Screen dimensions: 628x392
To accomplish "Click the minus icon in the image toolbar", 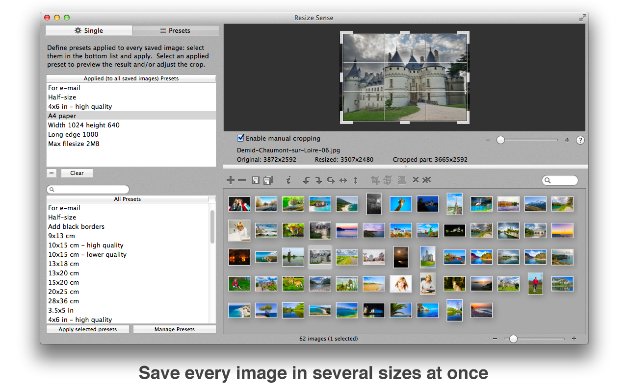I will (x=242, y=180).
